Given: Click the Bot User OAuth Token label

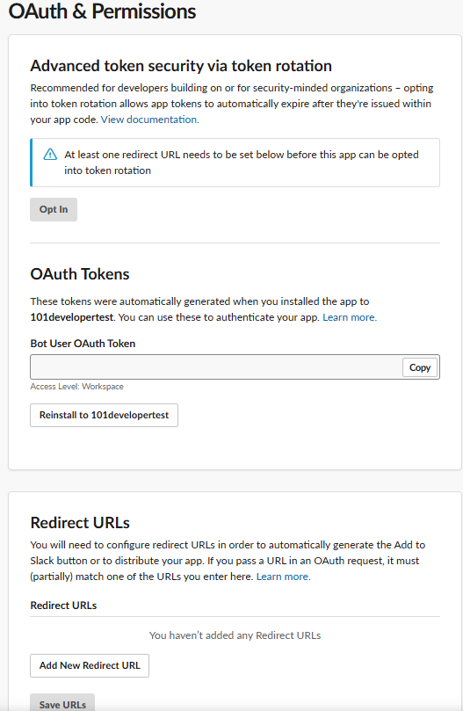Looking at the screenshot, I should click(83, 344).
